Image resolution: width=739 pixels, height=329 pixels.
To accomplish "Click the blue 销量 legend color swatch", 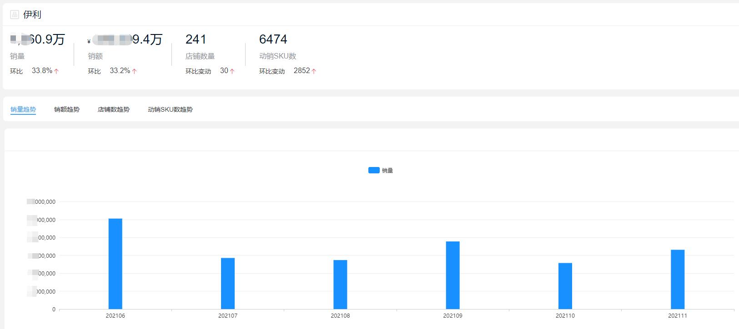I will point(374,170).
